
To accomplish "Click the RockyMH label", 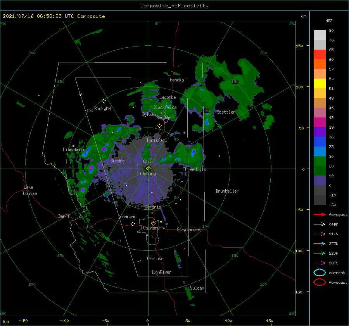I will (x=102, y=109).
